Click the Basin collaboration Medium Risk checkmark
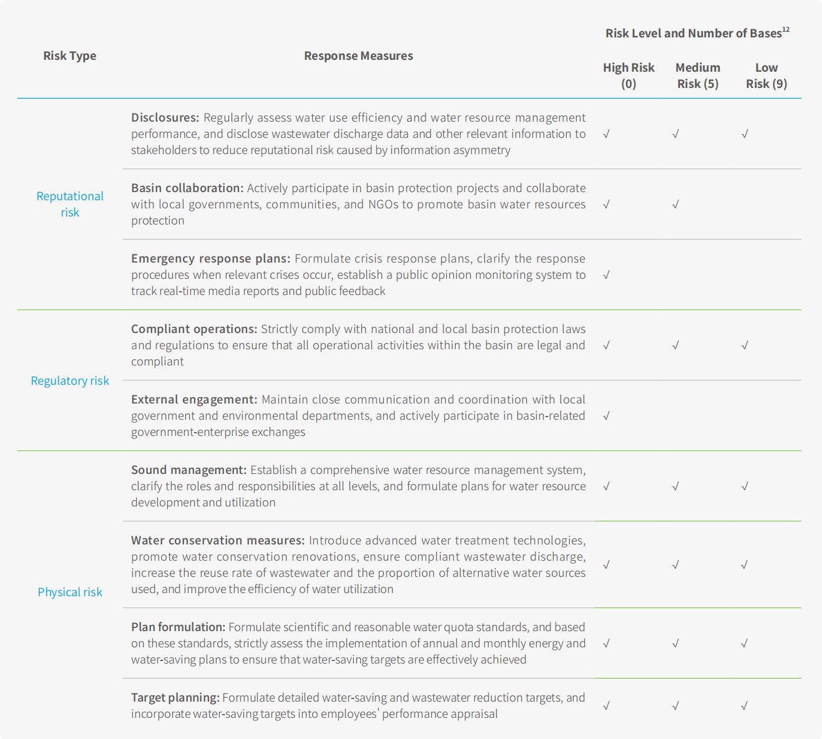Viewport: 822px width, 739px height. coord(675,205)
